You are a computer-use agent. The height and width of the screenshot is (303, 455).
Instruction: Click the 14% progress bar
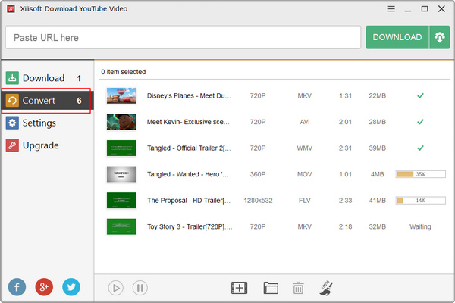[x=420, y=200]
